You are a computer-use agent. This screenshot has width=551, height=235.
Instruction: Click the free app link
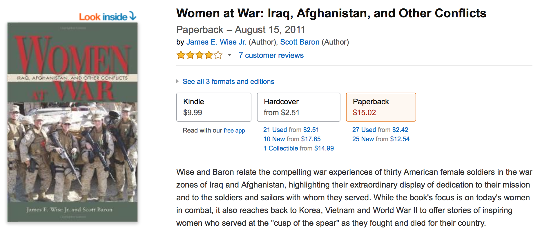(234, 131)
